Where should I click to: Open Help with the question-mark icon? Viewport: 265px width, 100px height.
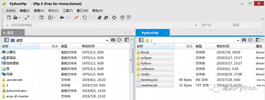point(122,17)
